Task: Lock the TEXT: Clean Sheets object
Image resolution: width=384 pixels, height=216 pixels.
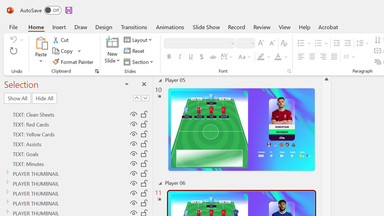Action: pyautogui.click(x=144, y=114)
